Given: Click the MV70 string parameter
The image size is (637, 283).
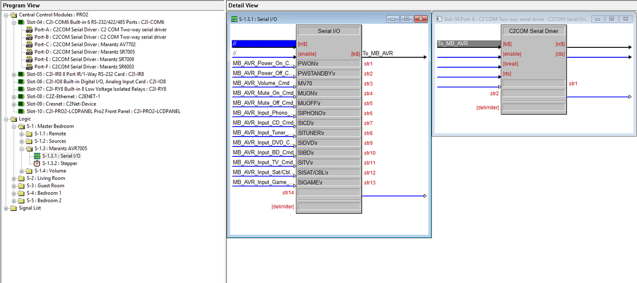Looking at the screenshot, I should (x=328, y=84).
